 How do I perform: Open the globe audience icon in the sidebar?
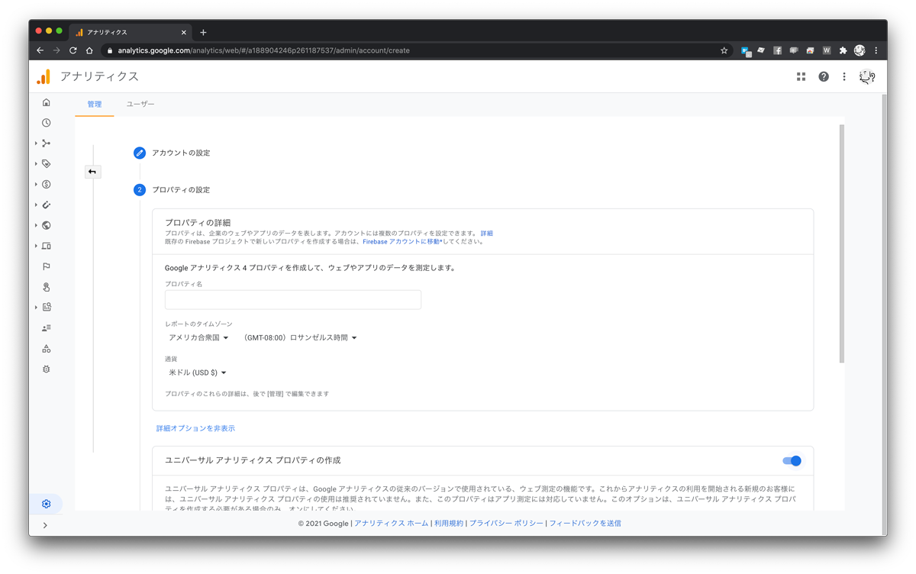tap(46, 225)
